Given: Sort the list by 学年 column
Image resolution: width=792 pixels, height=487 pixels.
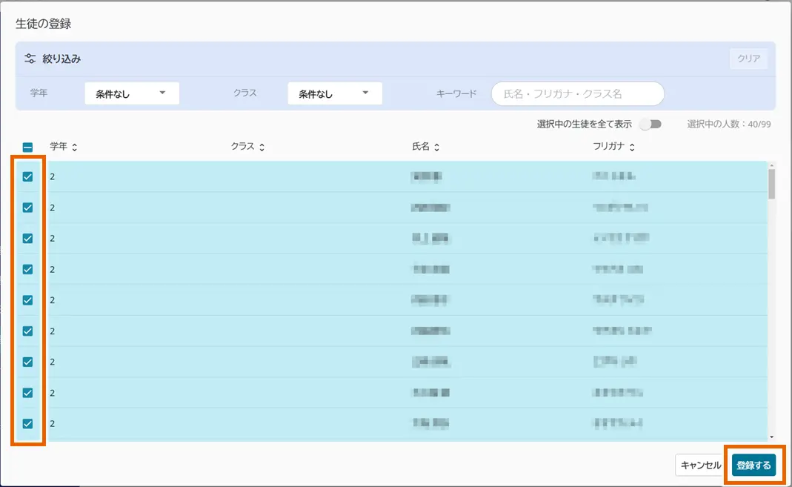Looking at the screenshot, I should 74,146.
